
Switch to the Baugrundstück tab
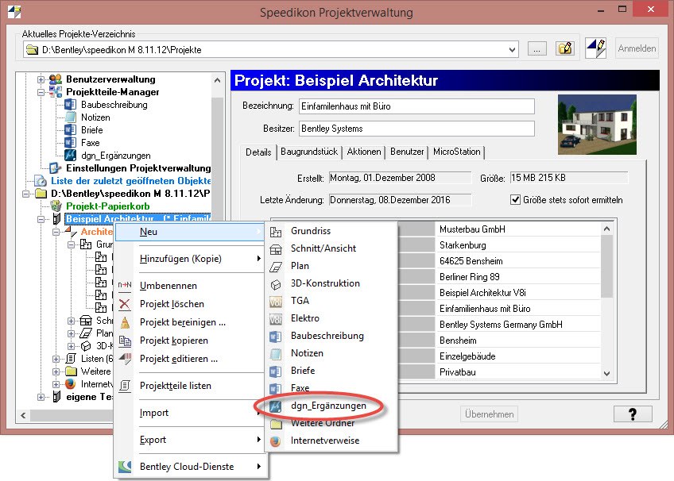tap(309, 152)
